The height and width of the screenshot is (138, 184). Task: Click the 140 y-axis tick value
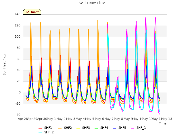pyautogui.click(x=18, y=14)
